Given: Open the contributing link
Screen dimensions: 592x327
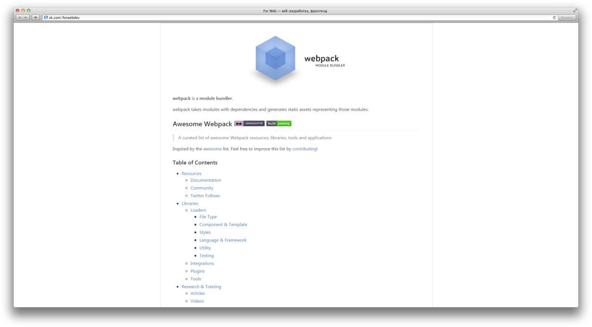Looking at the screenshot, I should click(305, 149).
